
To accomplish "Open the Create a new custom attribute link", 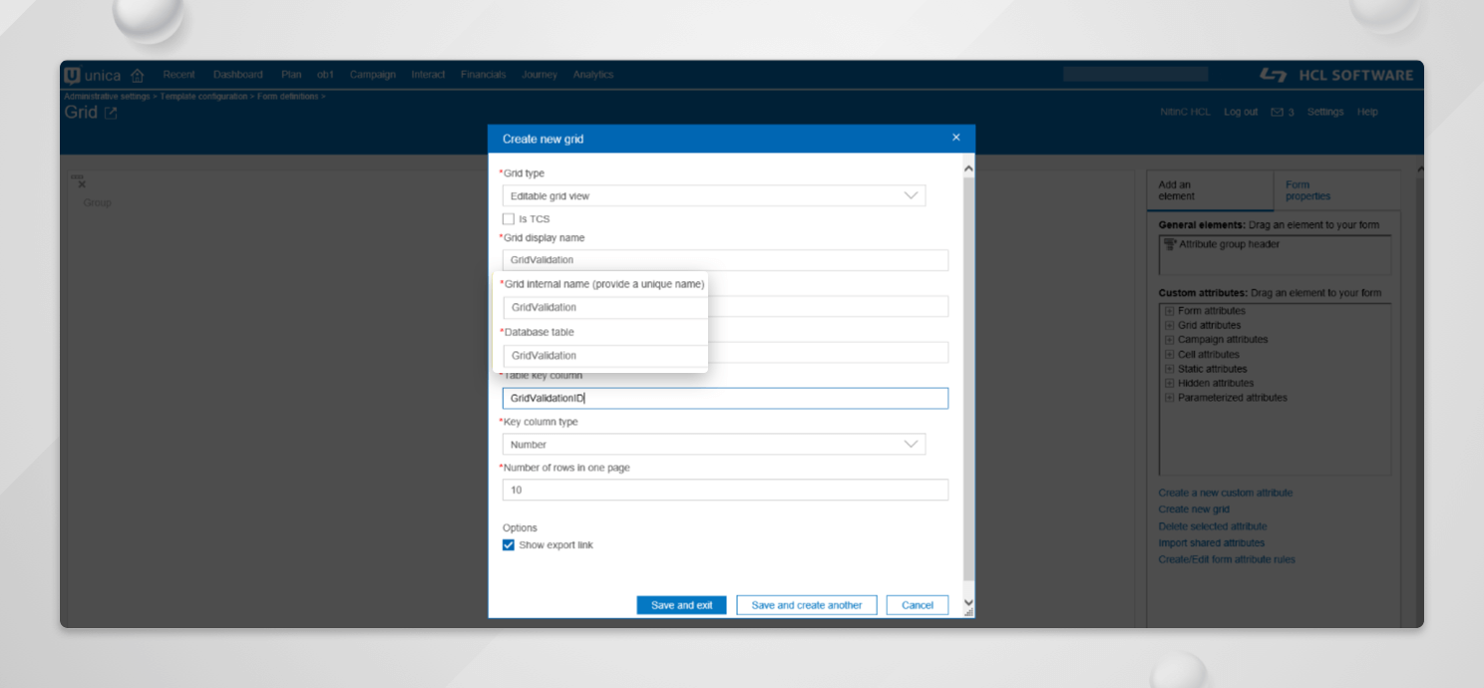I will coord(1227,493).
